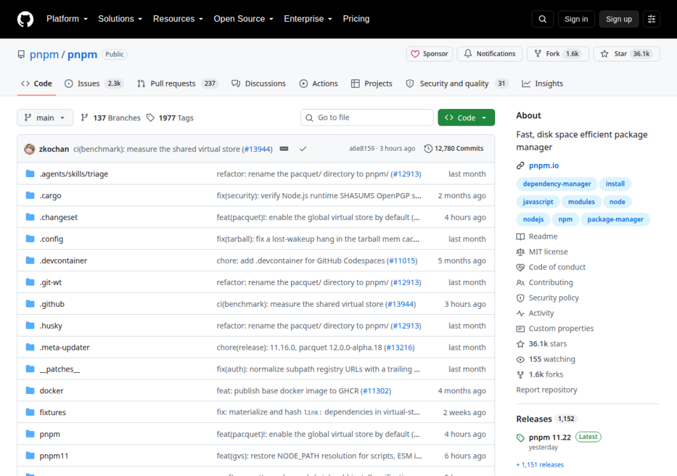Click the Sign up button
677x476 pixels.
click(x=619, y=19)
